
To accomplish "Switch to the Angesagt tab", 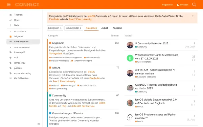I will (117, 28).
